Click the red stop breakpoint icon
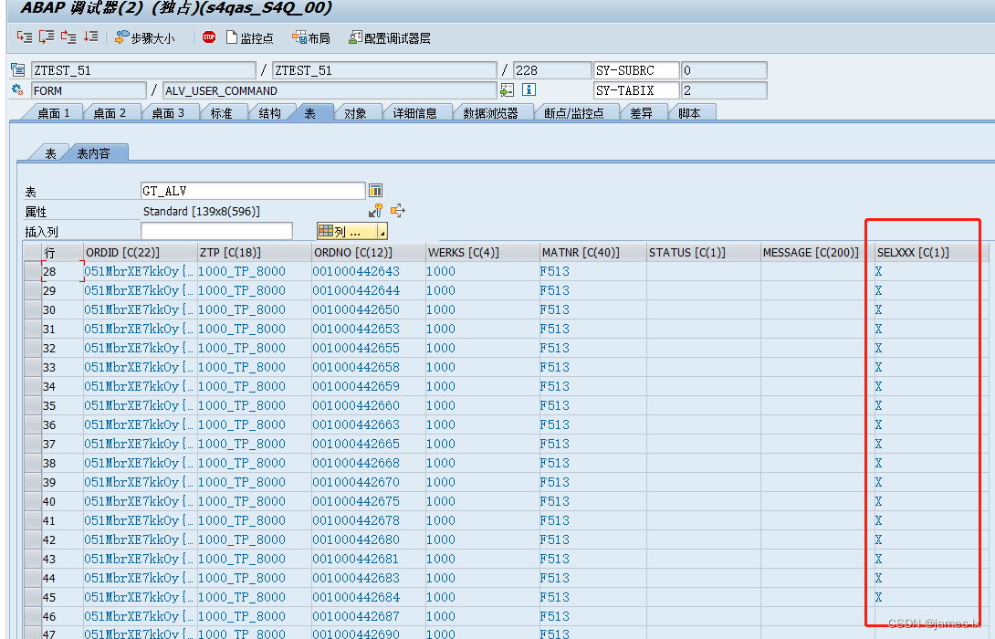 [x=210, y=37]
